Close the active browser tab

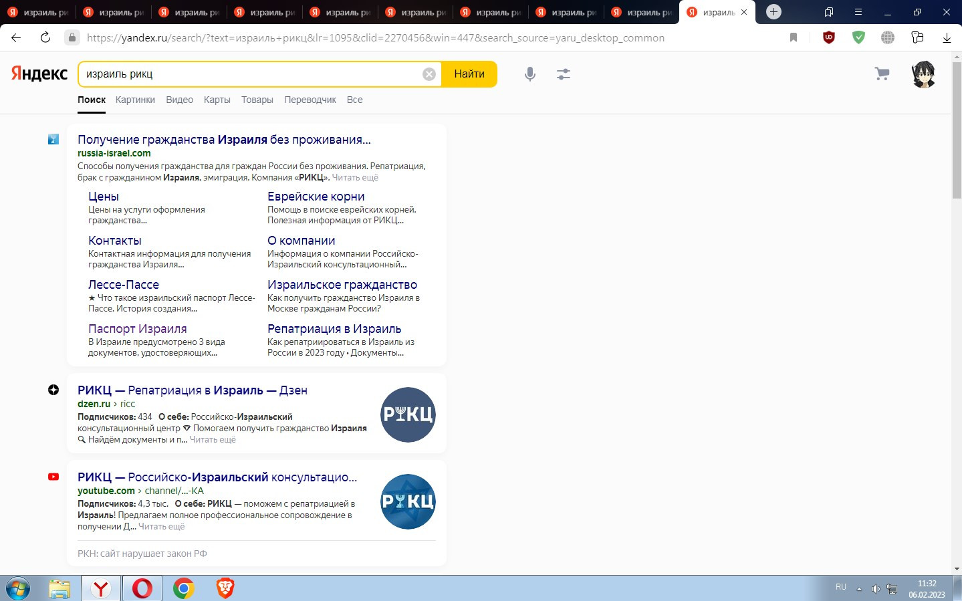[744, 12]
